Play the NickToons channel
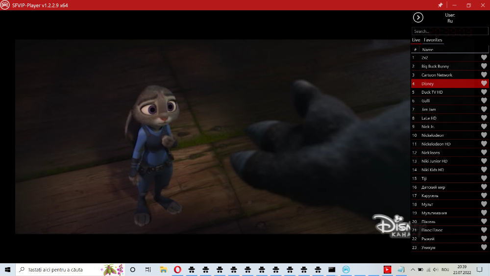Viewport: 490px width, 276px height. pos(449,152)
